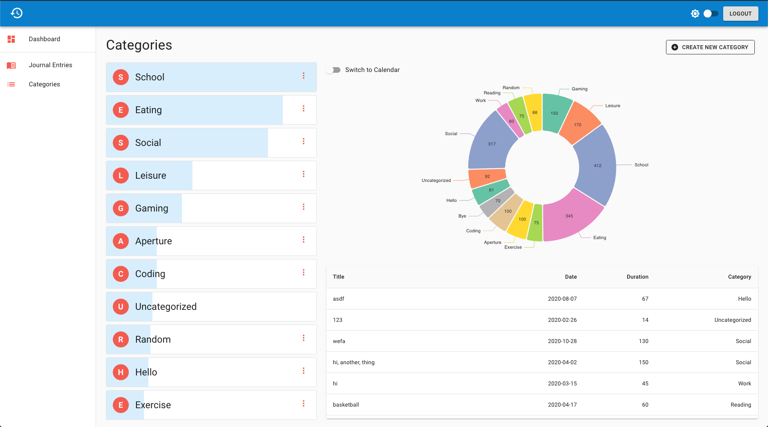Image resolution: width=768 pixels, height=427 pixels.
Task: Click the brightness sun icon
Action: point(695,14)
